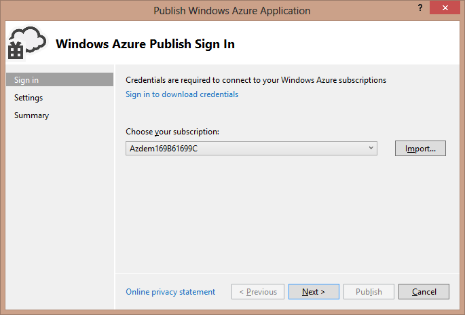
Task: Click the dialog title bar text
Action: coord(232,11)
